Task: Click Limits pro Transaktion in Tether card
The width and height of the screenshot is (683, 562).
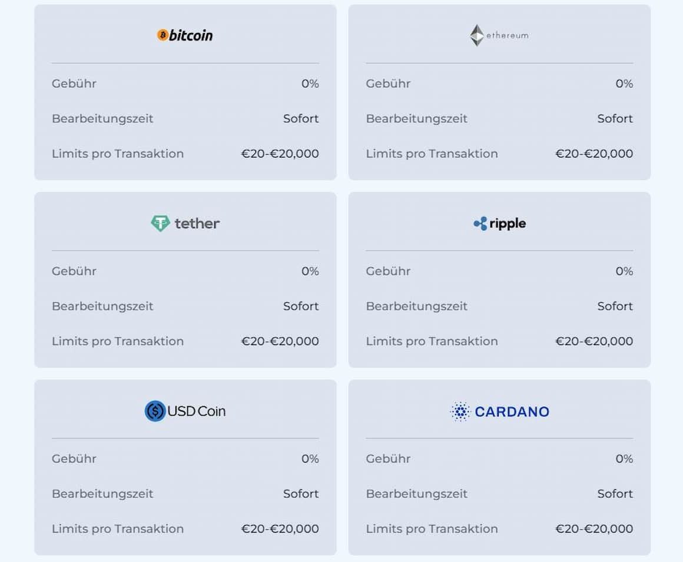Action: (x=118, y=342)
